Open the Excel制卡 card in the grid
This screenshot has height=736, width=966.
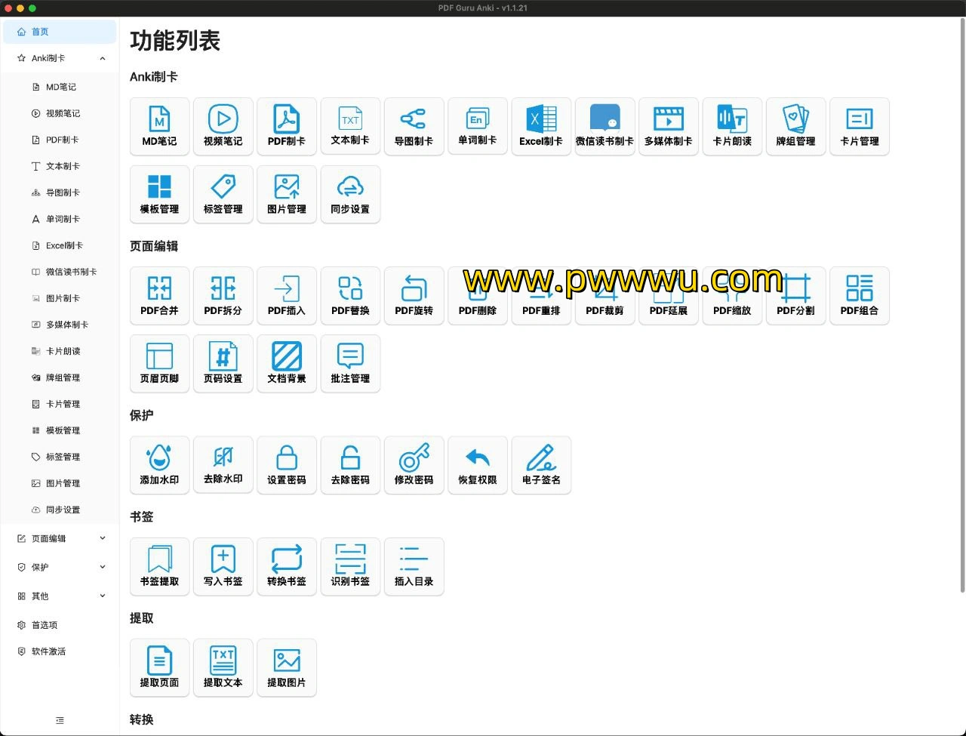point(541,126)
